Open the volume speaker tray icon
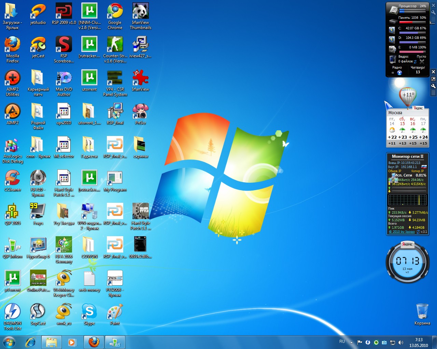The height and width of the screenshot is (349, 437). pos(401,343)
